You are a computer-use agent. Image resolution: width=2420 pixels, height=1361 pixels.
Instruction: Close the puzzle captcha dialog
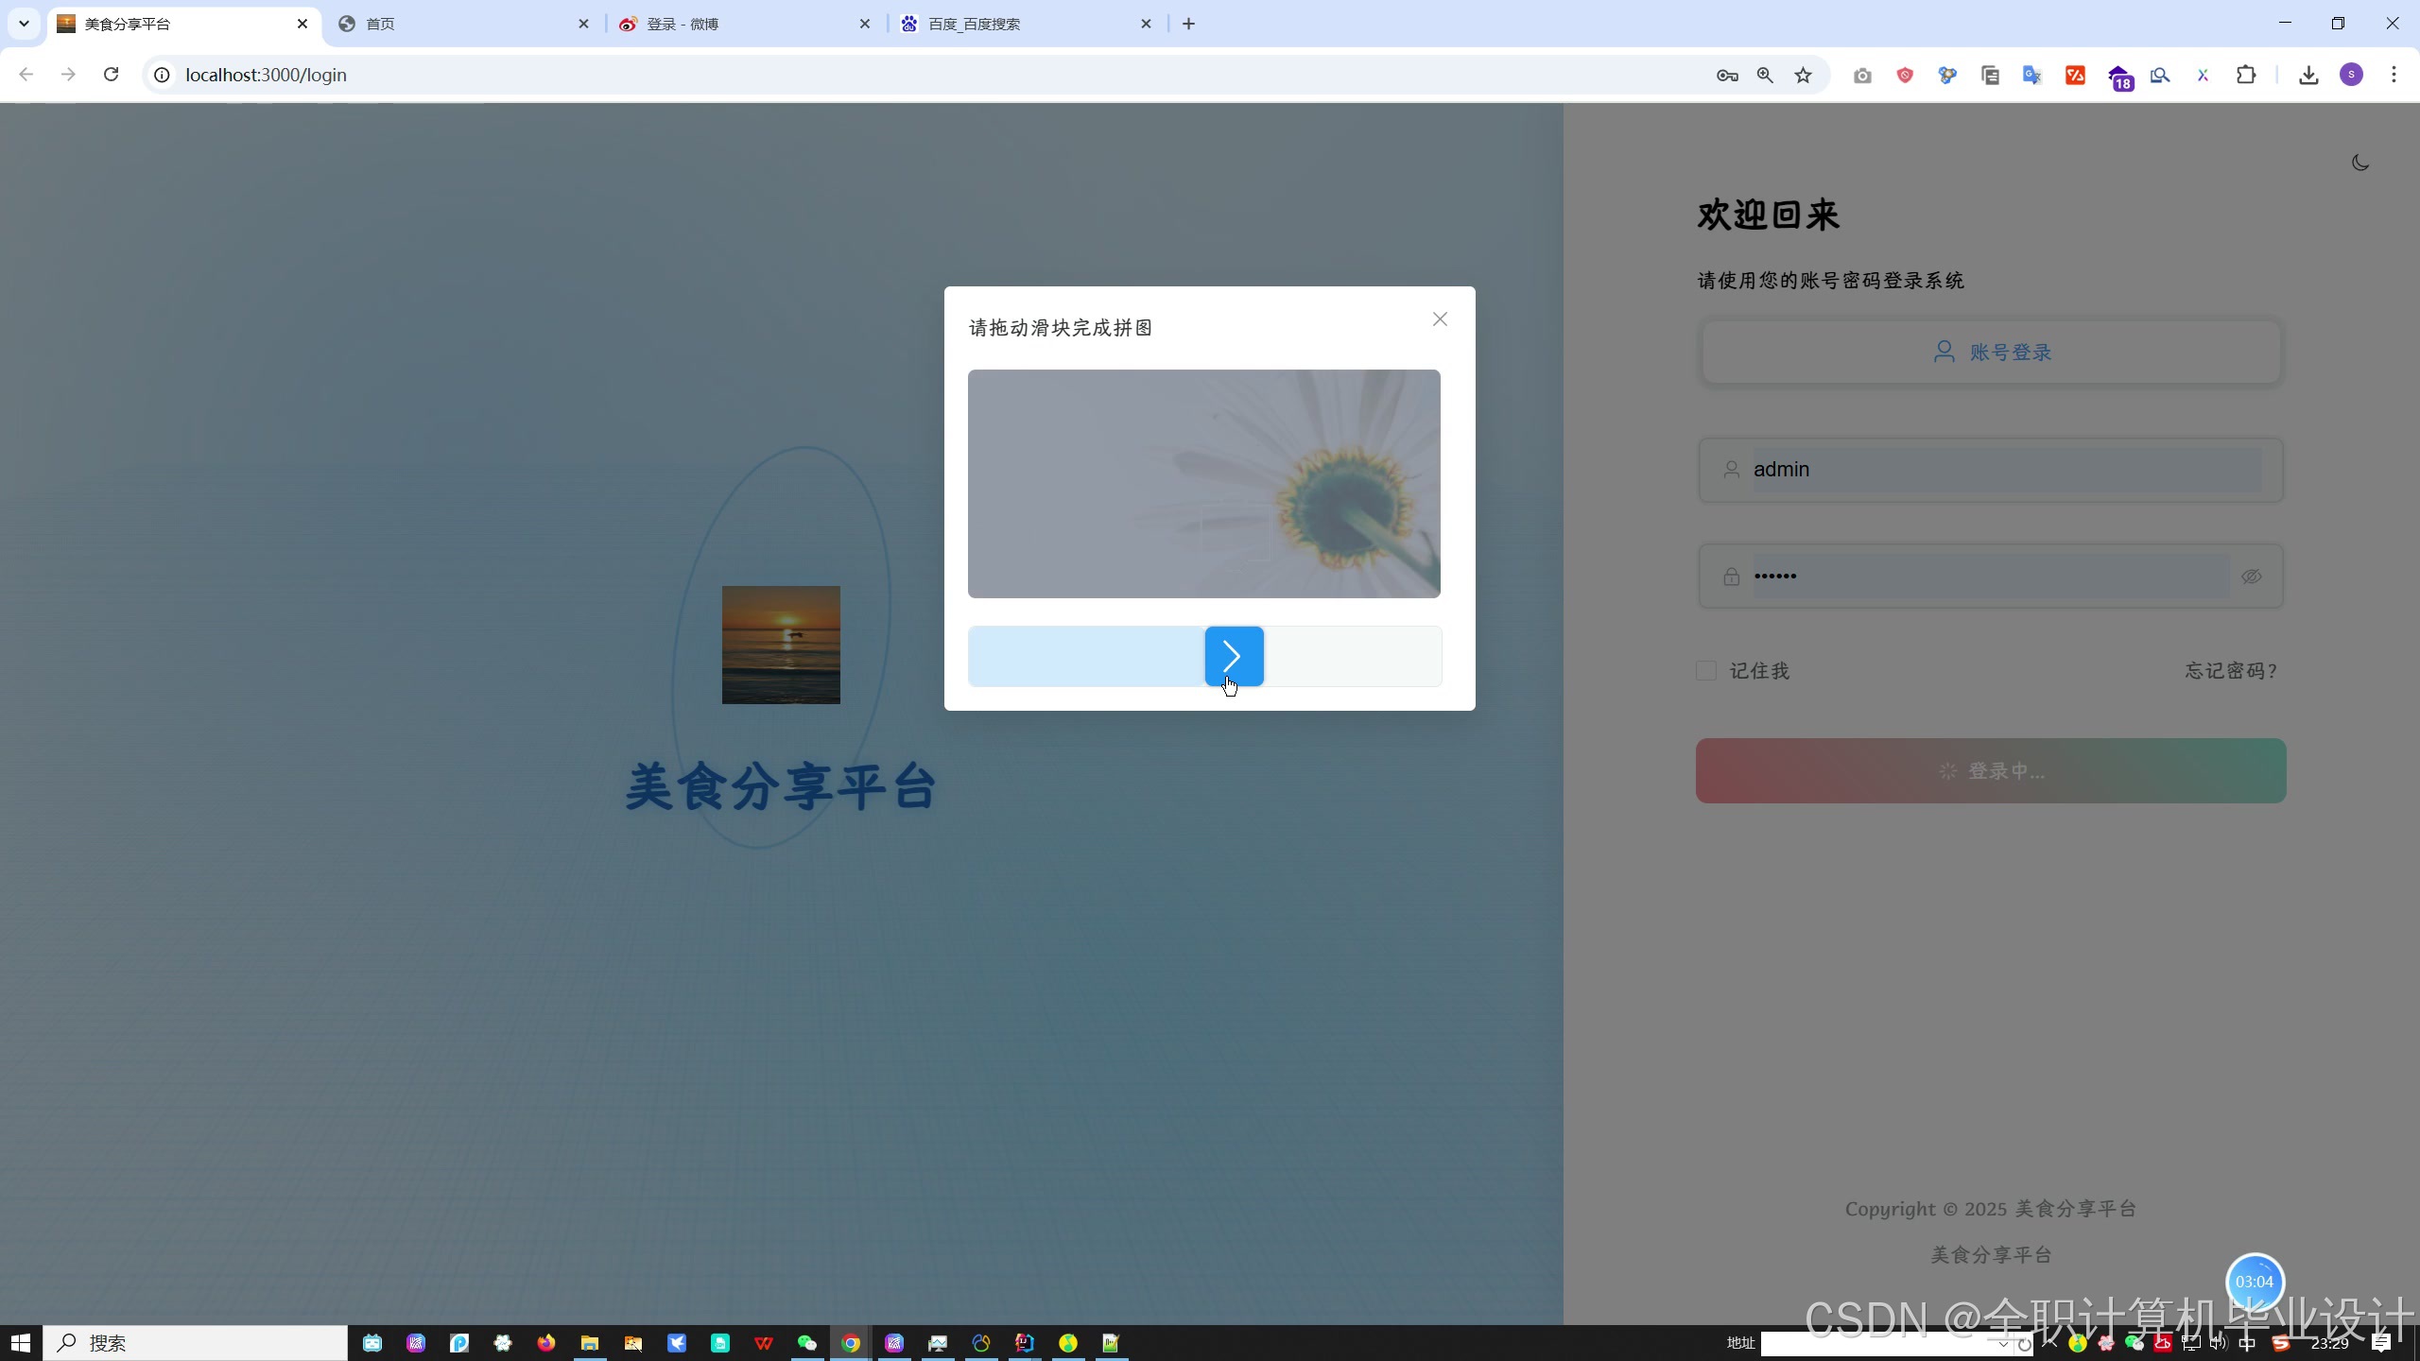1439,319
